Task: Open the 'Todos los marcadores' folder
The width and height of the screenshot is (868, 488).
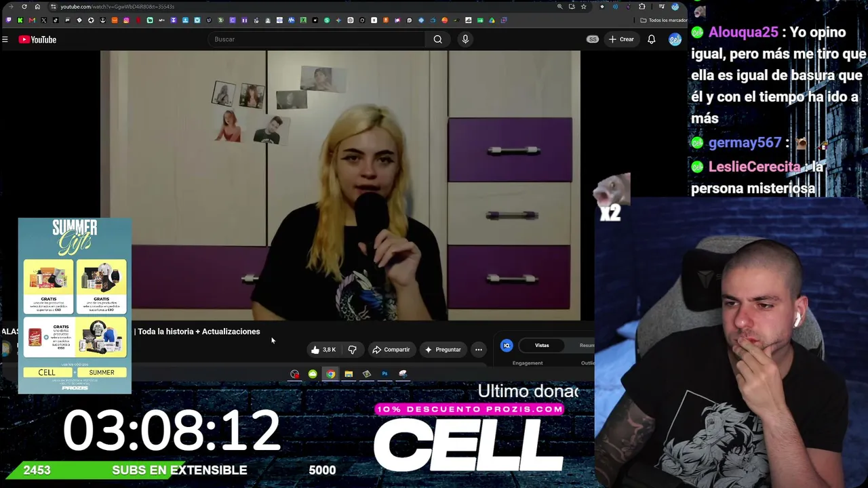Action: coord(664,20)
